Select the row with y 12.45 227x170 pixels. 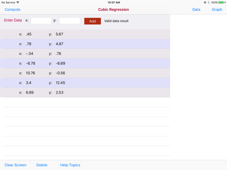click(x=85, y=83)
